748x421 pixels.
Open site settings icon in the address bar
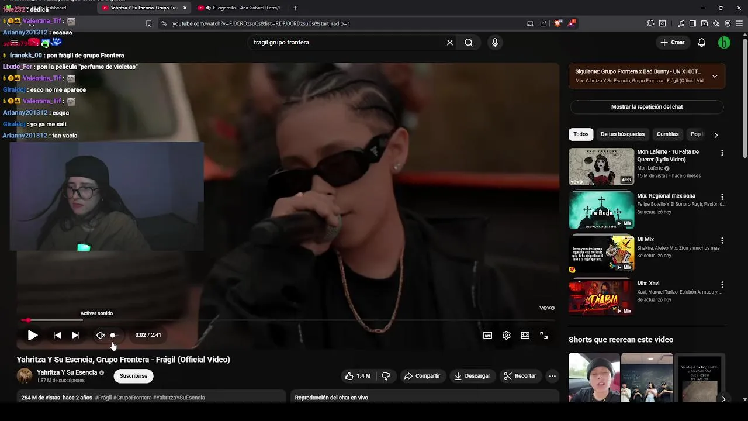(164, 23)
